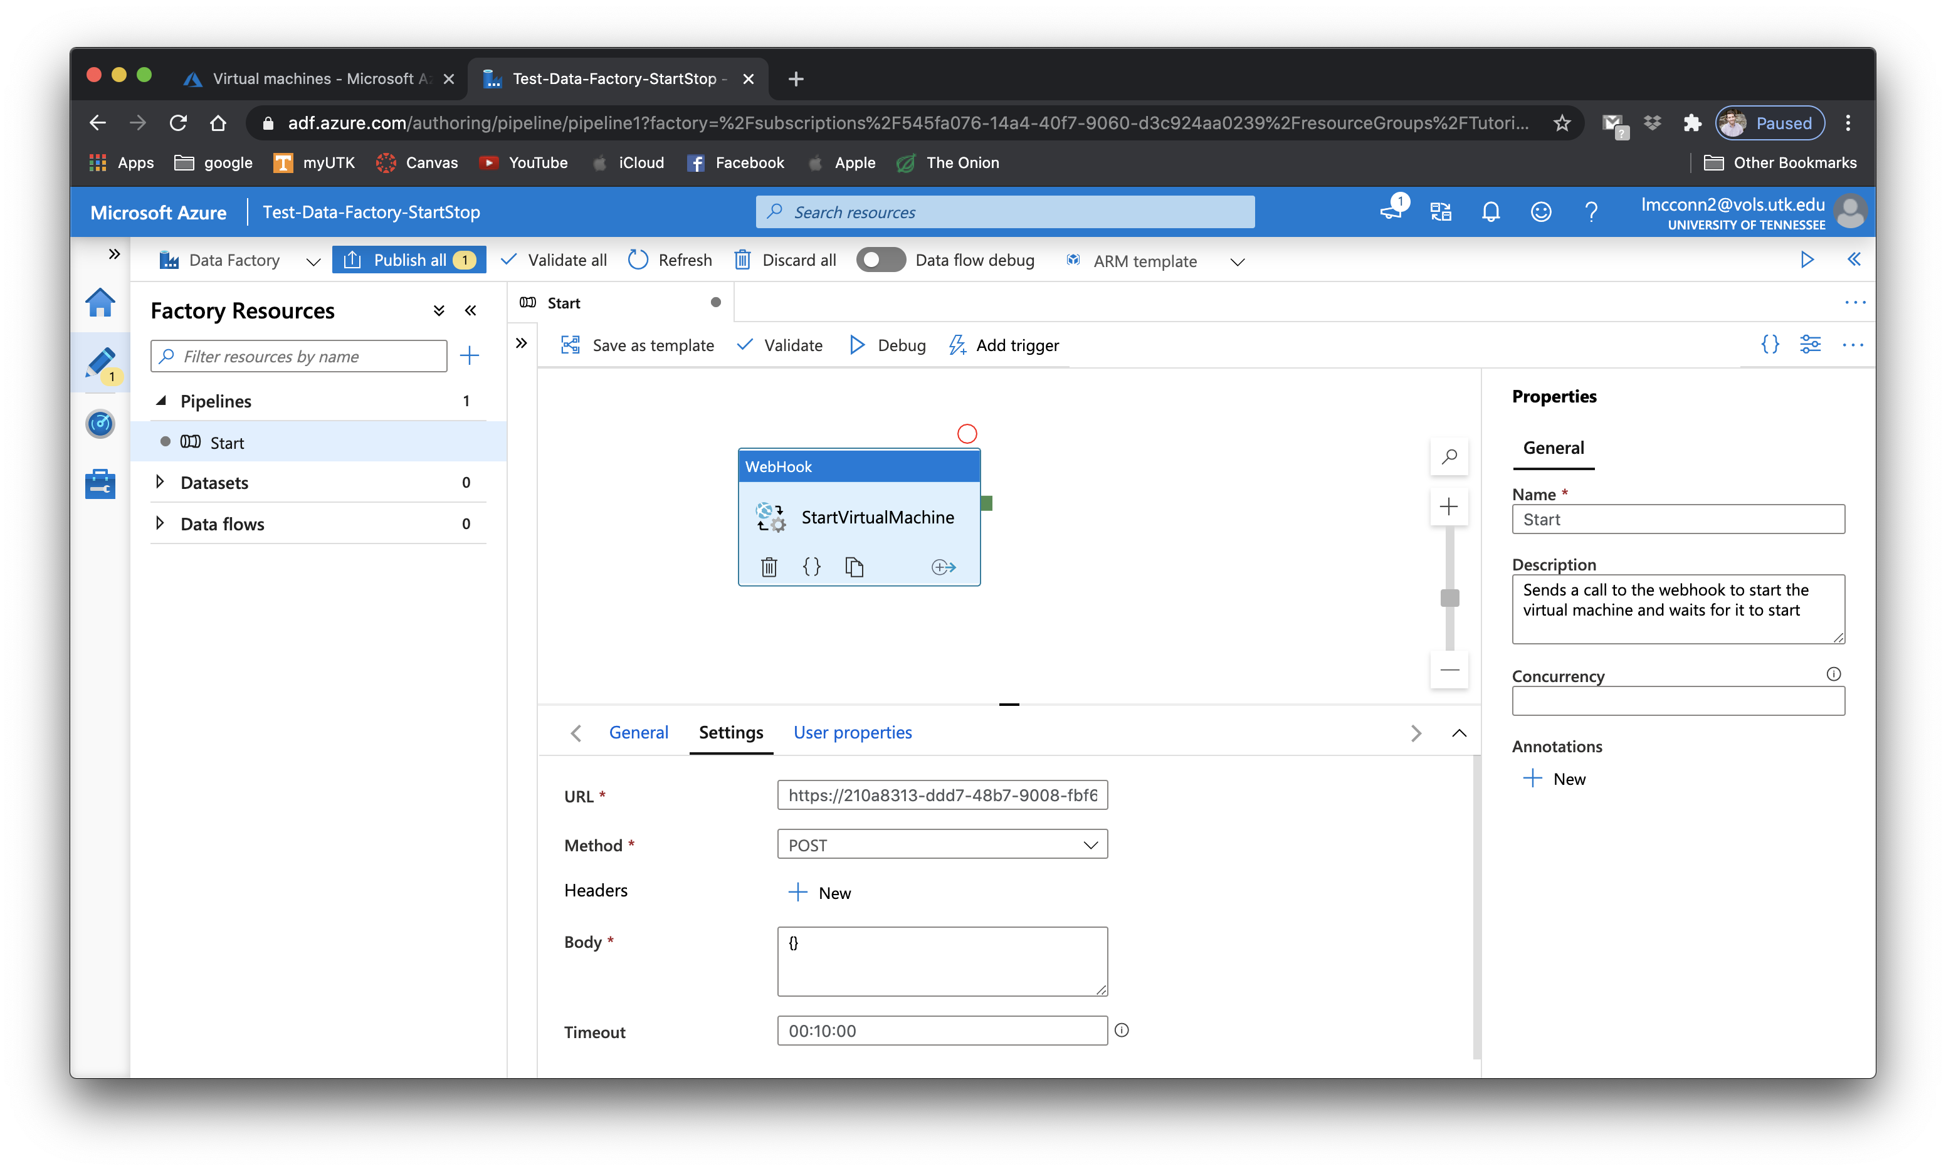Click the webhook URL field
Screen dimensions: 1946x1171
point(942,795)
